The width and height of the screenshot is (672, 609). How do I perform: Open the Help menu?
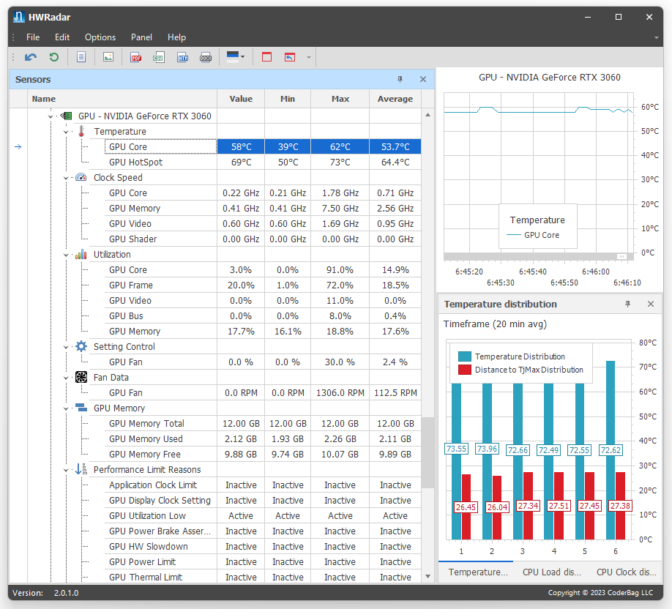[x=176, y=37]
